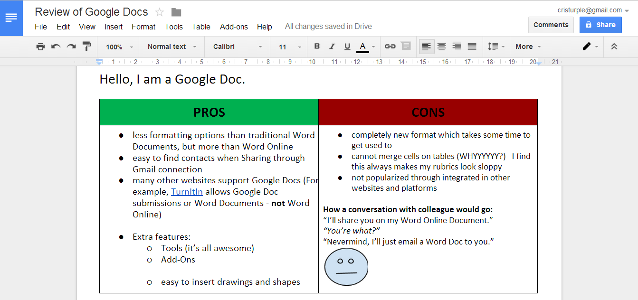The width and height of the screenshot is (638, 300).
Task: Center align text
Action: (x=442, y=47)
